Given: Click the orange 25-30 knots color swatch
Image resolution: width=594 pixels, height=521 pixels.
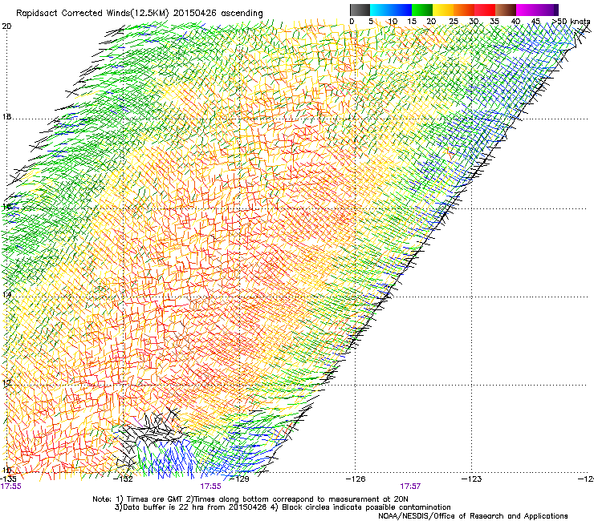Looking at the screenshot, I should (x=464, y=10).
